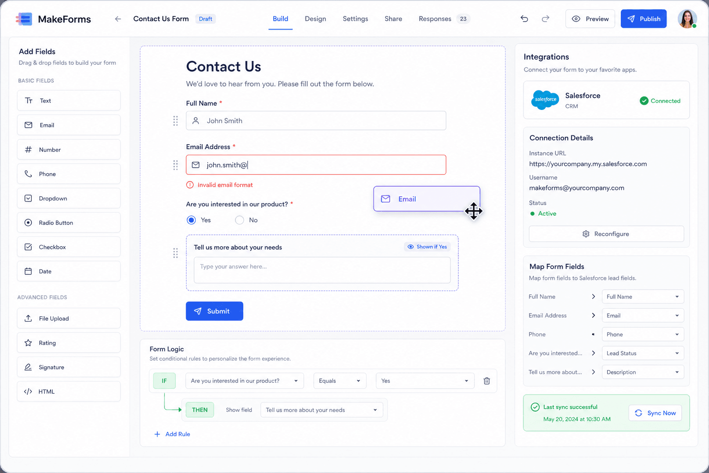Click the MakeForms logo icon
This screenshot has width=709, height=473.
pyautogui.click(x=24, y=19)
